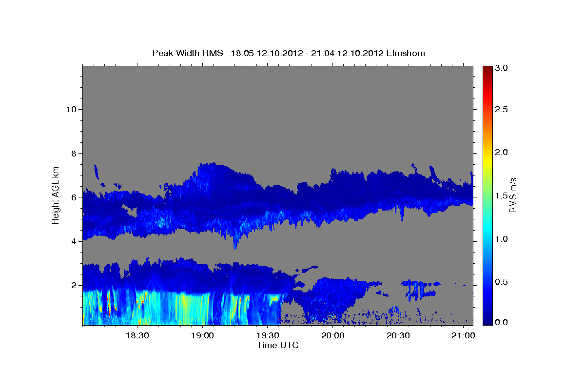Click the colorbar value 2.0
Viewport: 585px width, 390px height.
click(x=503, y=153)
